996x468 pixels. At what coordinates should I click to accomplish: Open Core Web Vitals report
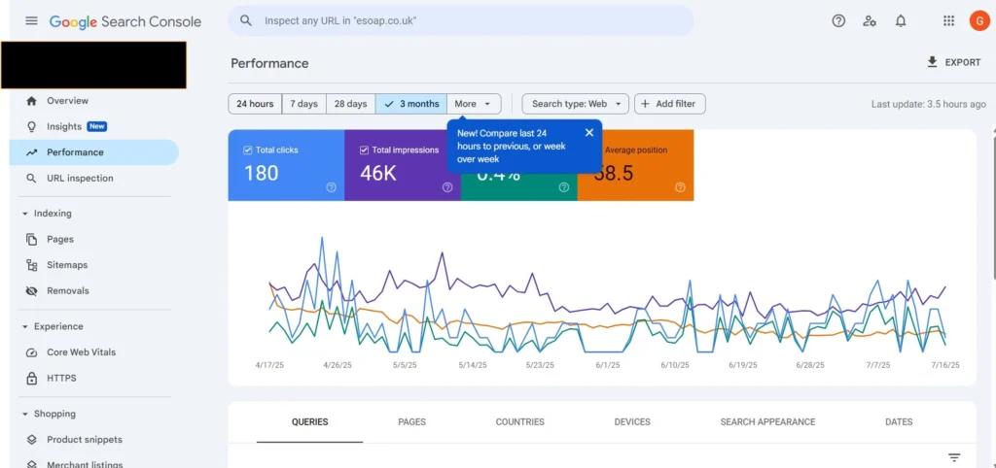click(x=94, y=352)
